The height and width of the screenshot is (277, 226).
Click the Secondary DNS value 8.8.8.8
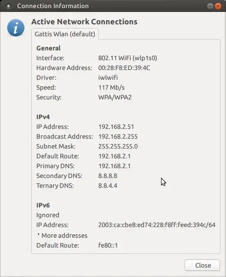[108, 176]
